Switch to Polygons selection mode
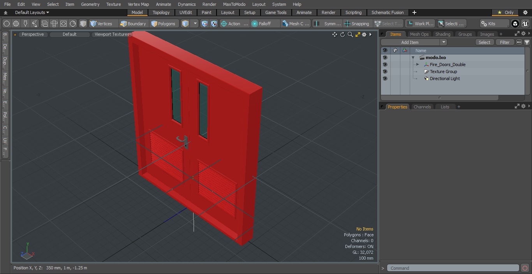 point(164,24)
